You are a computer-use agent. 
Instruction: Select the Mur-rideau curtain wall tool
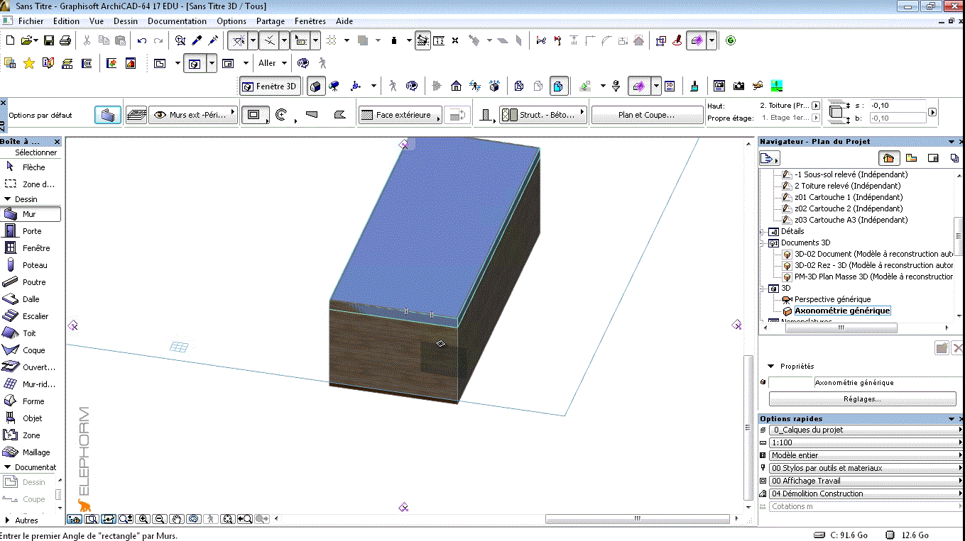31,384
